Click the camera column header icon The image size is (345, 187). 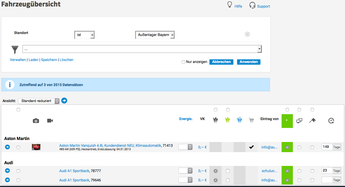36,121
